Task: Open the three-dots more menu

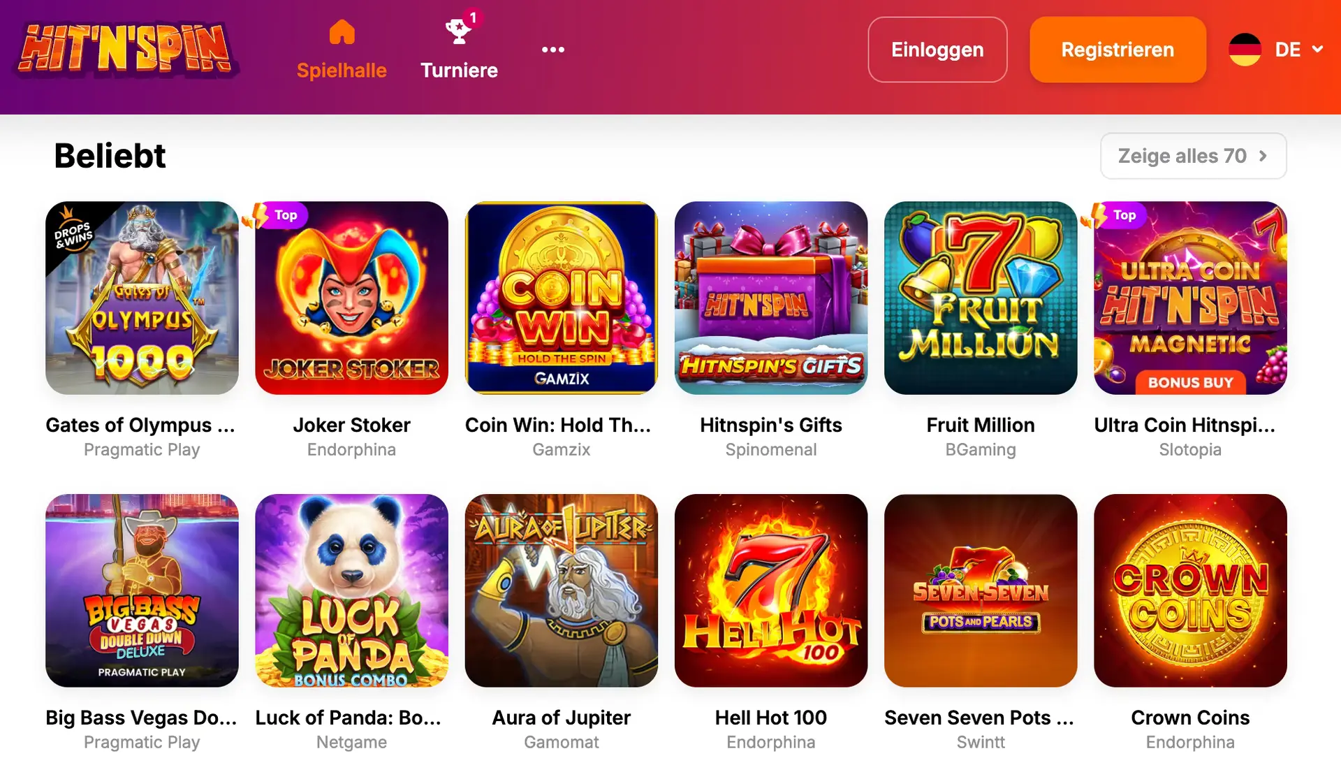Action: pyautogui.click(x=553, y=50)
